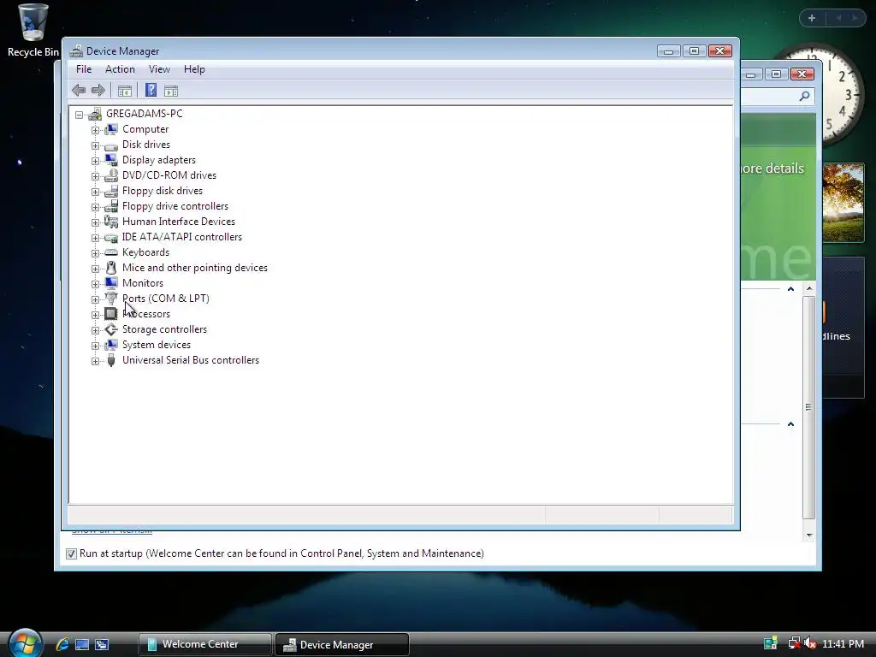The width and height of the screenshot is (876, 657).
Task: Click the Processors chip icon
Action: click(x=111, y=314)
